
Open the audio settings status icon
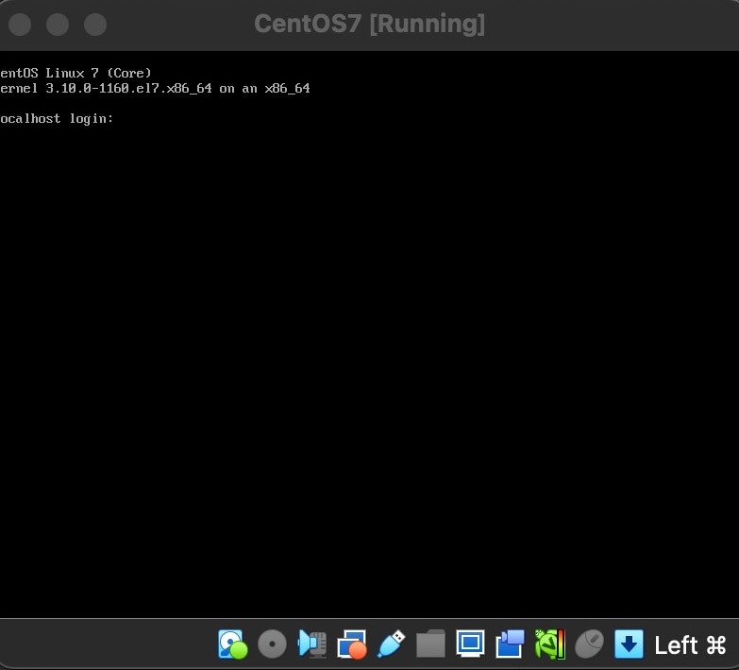pyautogui.click(x=312, y=644)
